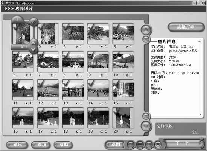
Task: Decrease copy count with photo 1 down arrow
Action: 33,50
